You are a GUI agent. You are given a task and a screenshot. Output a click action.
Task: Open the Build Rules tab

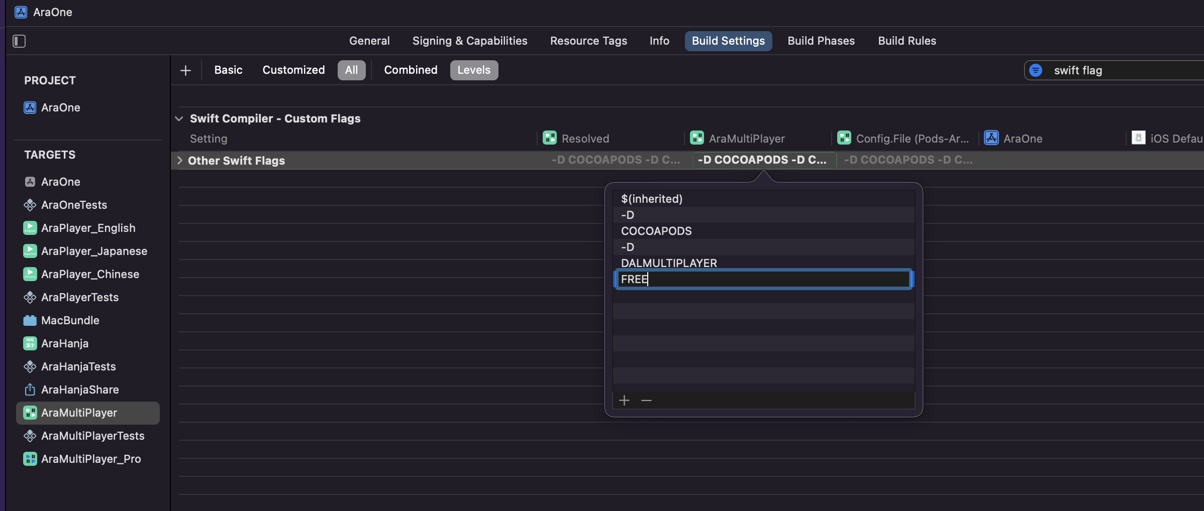[x=907, y=41]
